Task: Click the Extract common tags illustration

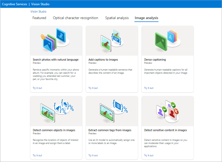Action: 112,111
